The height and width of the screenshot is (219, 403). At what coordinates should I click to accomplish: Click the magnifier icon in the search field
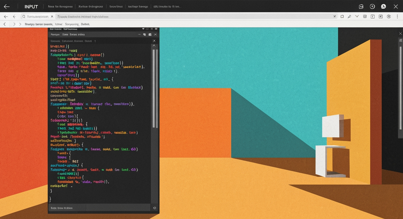pos(24,16)
